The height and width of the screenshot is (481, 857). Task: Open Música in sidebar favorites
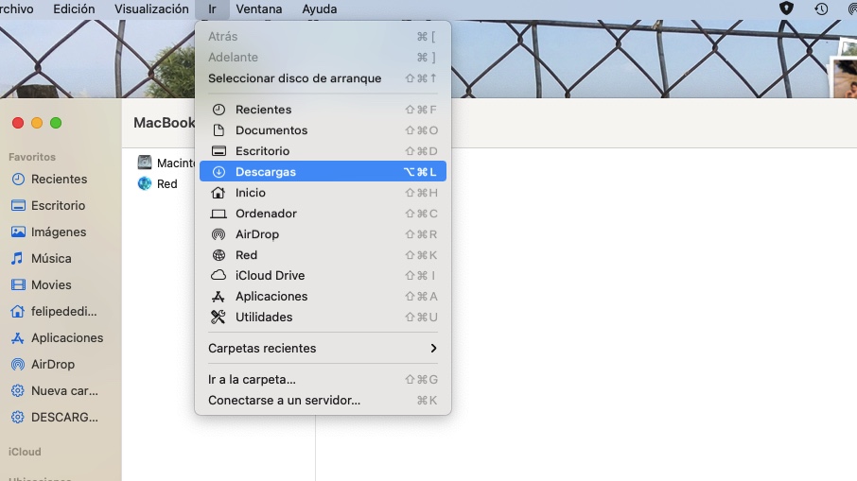coord(51,258)
